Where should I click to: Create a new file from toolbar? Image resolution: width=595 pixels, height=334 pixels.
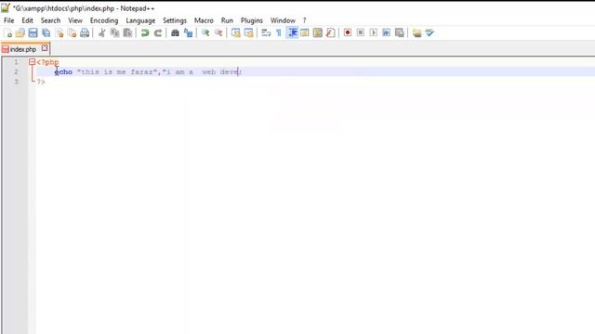click(x=8, y=33)
